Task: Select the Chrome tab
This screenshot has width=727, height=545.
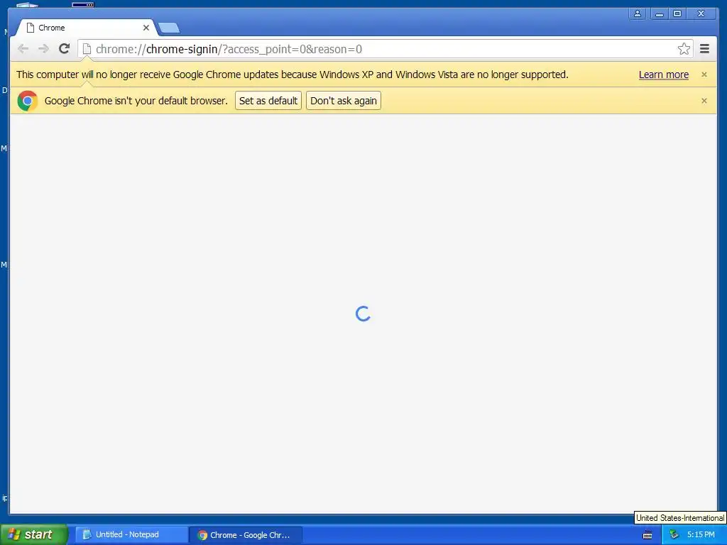Action: [x=87, y=28]
